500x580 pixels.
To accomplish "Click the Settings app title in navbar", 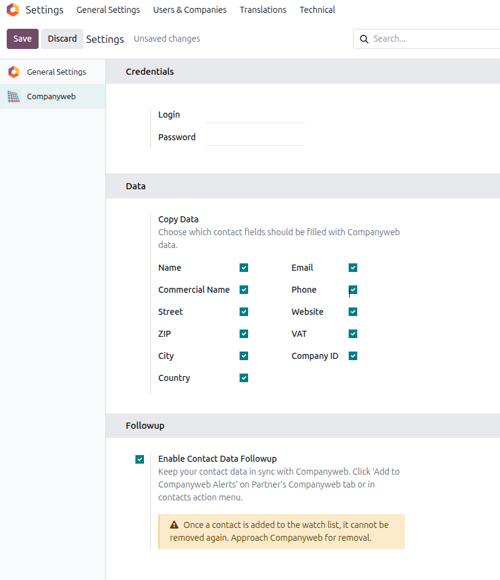I will pos(44,10).
